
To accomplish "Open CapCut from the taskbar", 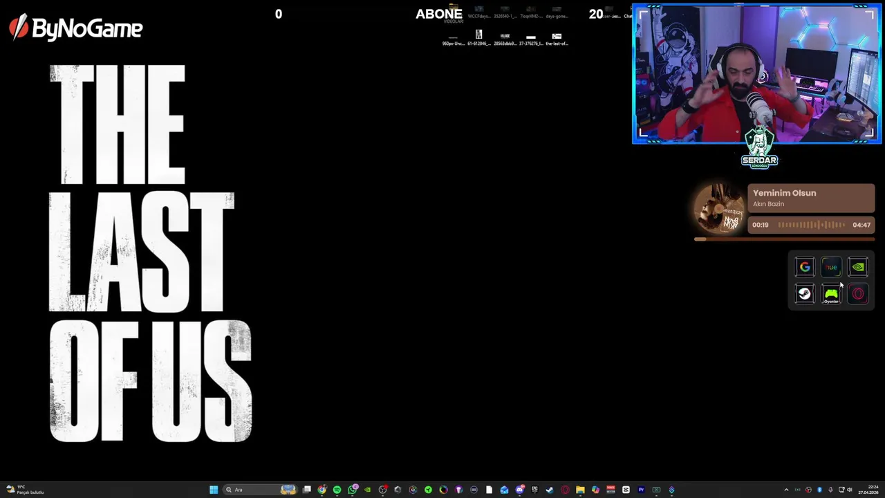I will [626, 490].
